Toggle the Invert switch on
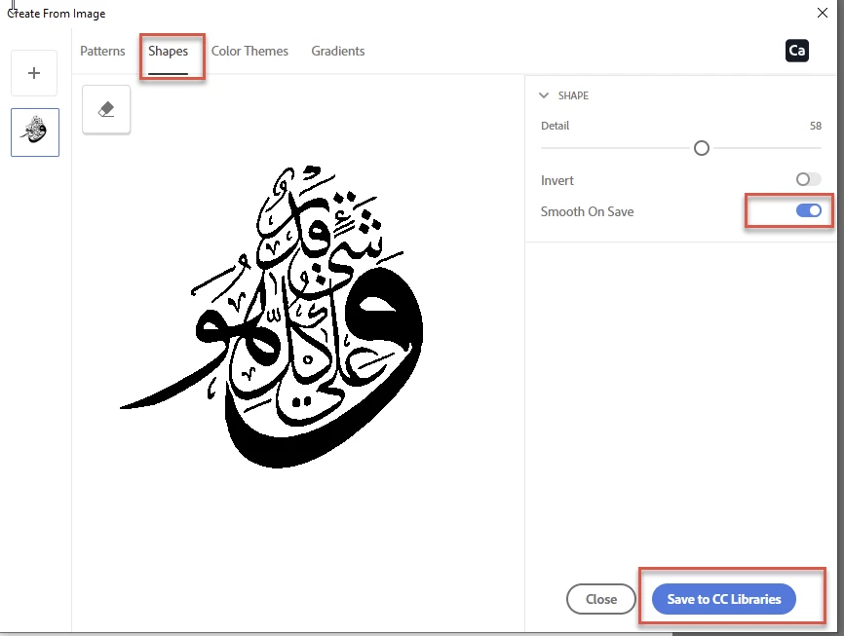The width and height of the screenshot is (844, 636). point(809,179)
